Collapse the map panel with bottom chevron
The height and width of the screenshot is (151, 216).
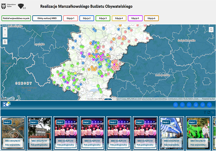click(108, 99)
